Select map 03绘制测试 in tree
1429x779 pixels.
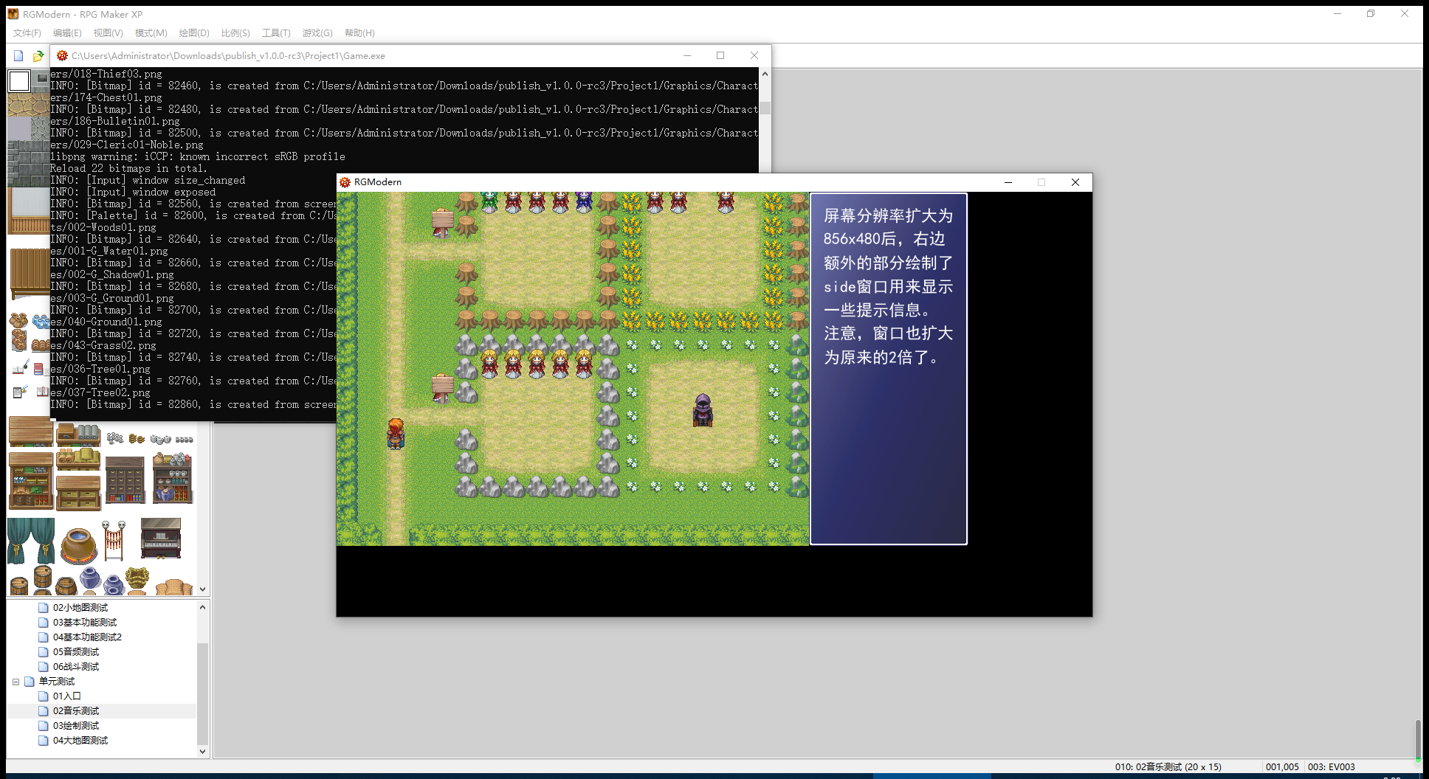pyautogui.click(x=76, y=726)
